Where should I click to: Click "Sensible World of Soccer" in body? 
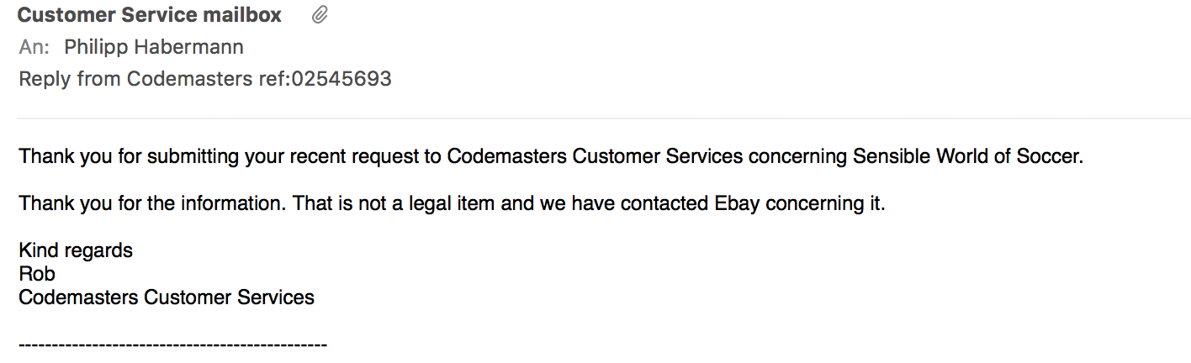[966, 156]
